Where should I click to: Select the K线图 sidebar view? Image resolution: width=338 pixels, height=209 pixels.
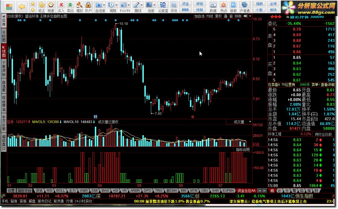4,51
